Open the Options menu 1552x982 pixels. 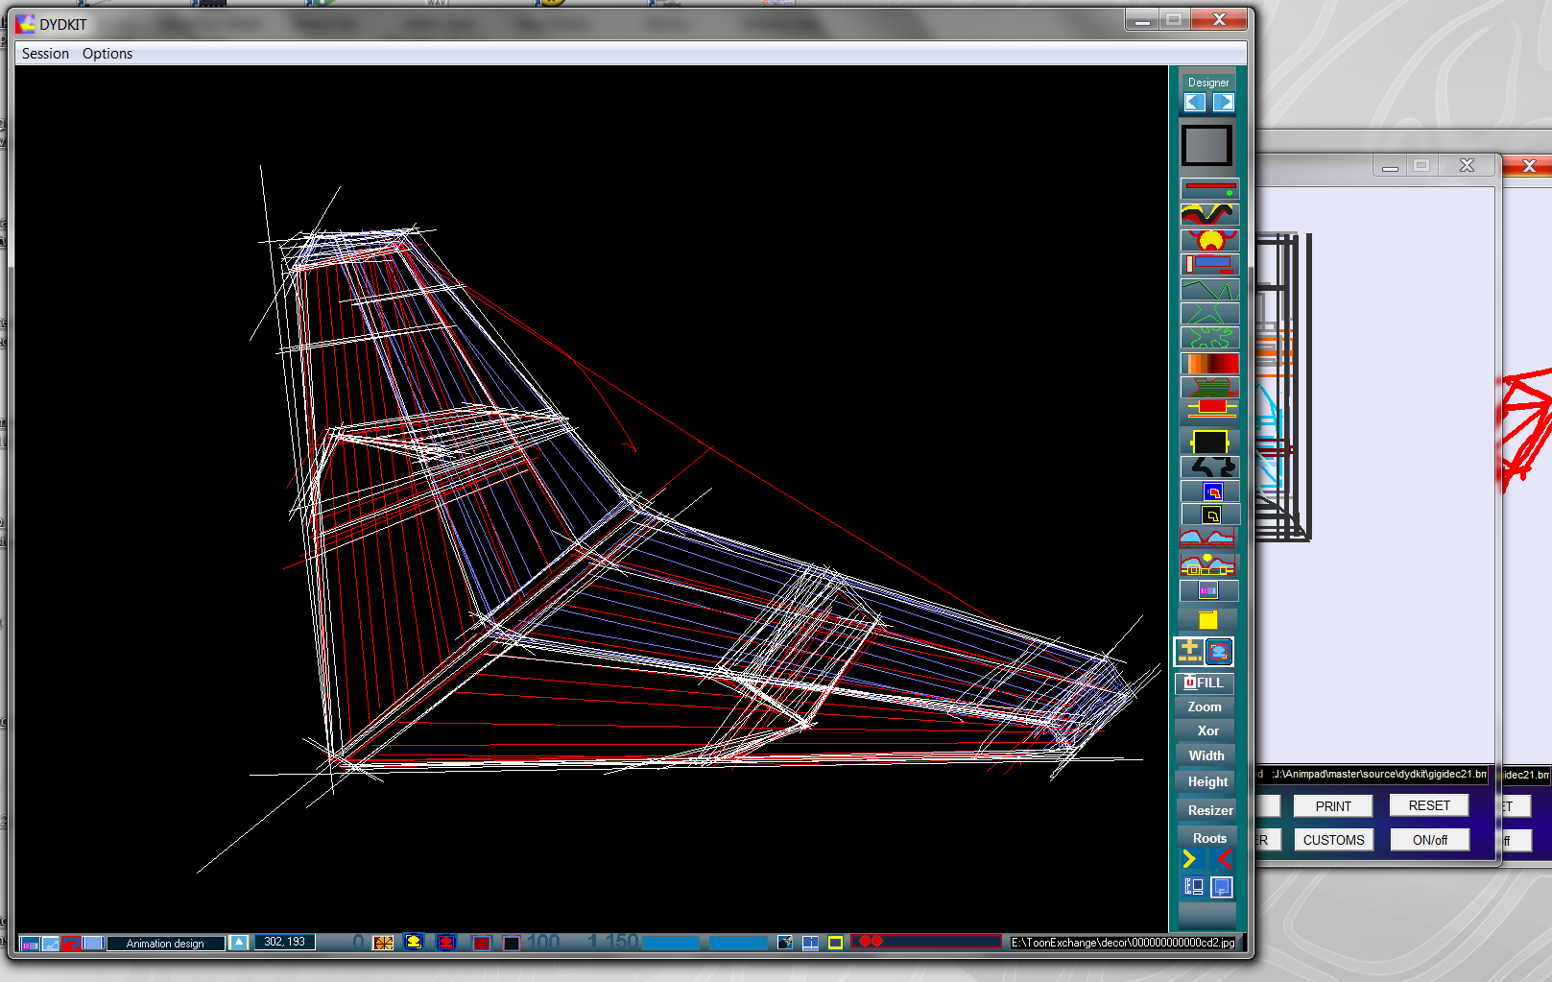107,54
